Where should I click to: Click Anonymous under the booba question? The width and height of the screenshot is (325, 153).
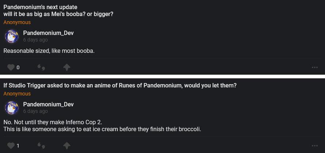pyautogui.click(x=17, y=22)
